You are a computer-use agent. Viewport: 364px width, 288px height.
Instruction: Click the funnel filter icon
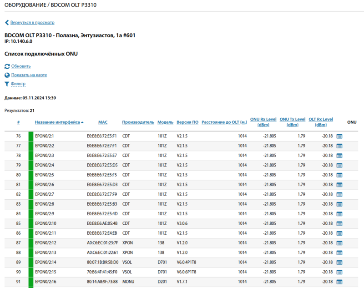[x=7, y=84]
